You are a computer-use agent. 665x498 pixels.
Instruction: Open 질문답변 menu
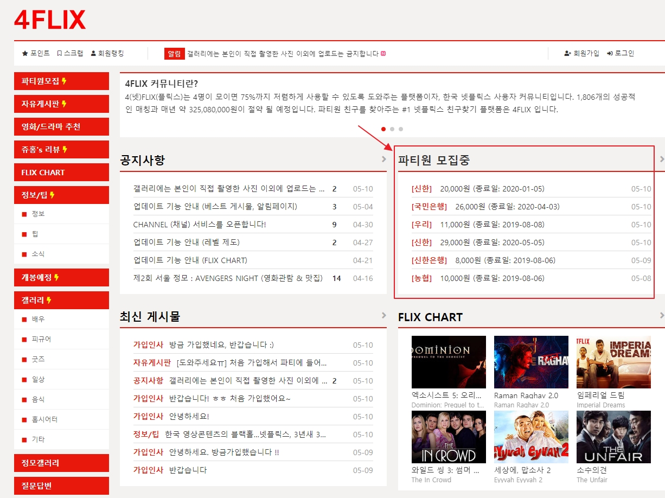tap(61, 486)
